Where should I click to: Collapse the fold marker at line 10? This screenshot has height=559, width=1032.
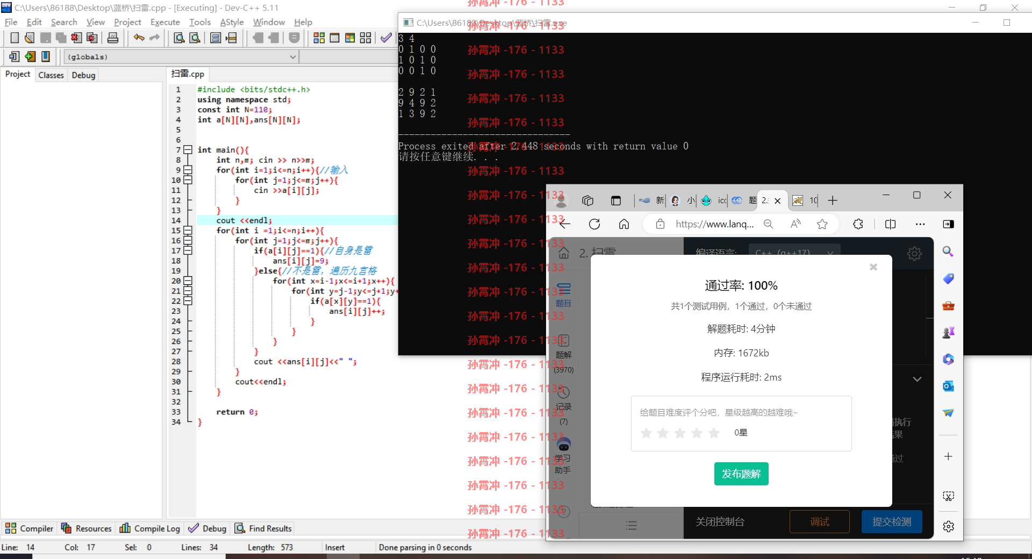(x=188, y=180)
